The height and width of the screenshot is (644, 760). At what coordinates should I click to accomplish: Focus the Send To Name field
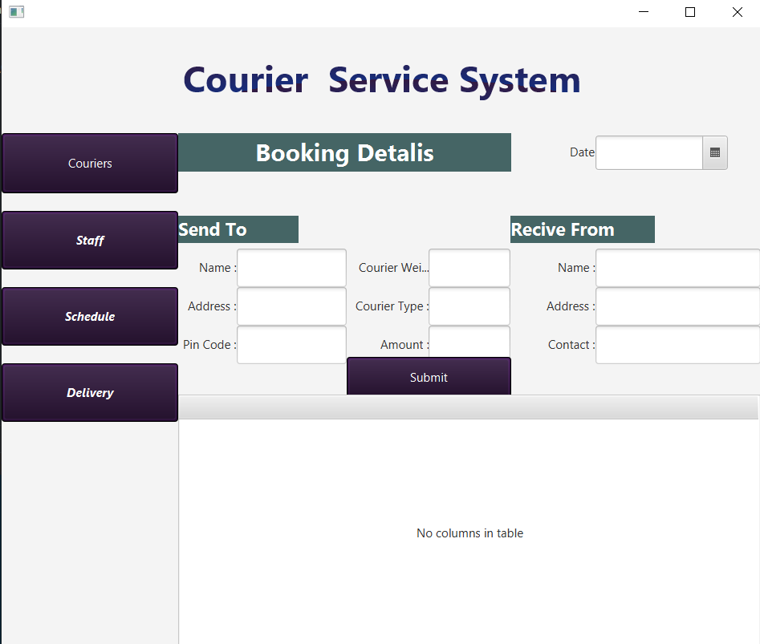pos(291,268)
